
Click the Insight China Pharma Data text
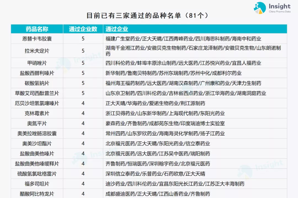[280, 8]
